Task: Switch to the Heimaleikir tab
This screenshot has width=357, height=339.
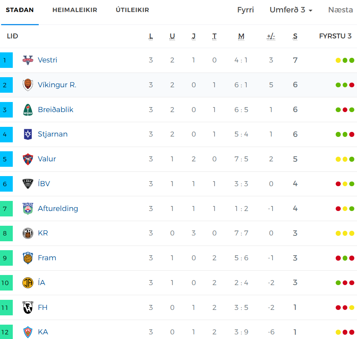Action: [x=75, y=10]
